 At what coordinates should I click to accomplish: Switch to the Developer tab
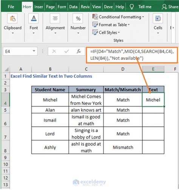[108, 7]
